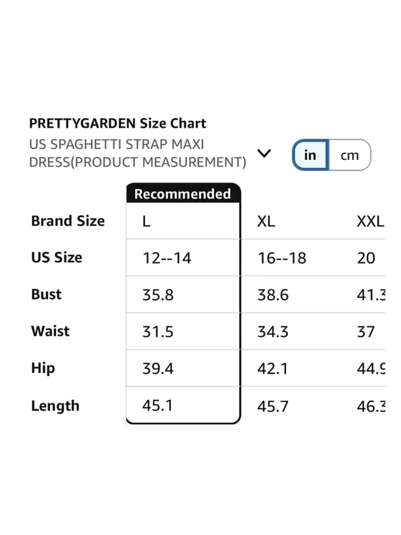
Task: Click US size 12--14 cell
Action: click(183, 257)
